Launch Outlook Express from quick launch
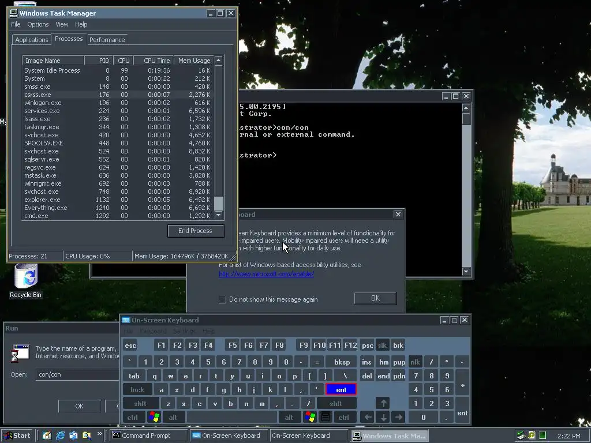Screen dimensions: 591x443 pyautogui.click(x=73, y=436)
